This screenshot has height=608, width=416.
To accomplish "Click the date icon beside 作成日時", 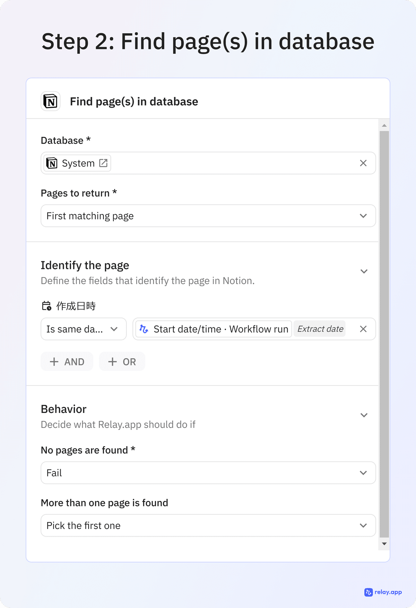I will point(46,306).
